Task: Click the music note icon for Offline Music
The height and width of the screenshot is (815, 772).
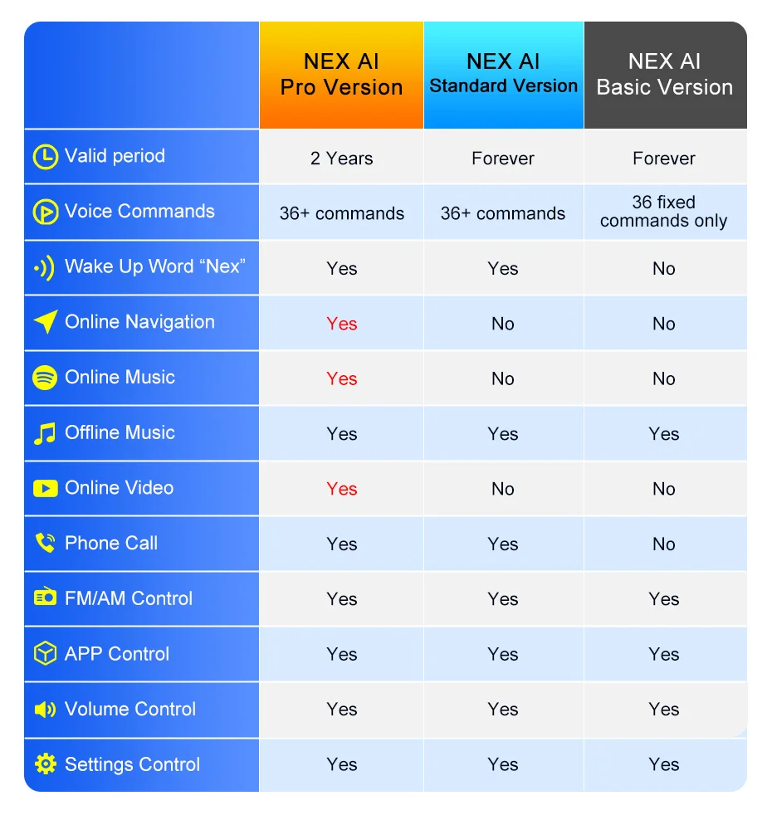Action: [45, 433]
